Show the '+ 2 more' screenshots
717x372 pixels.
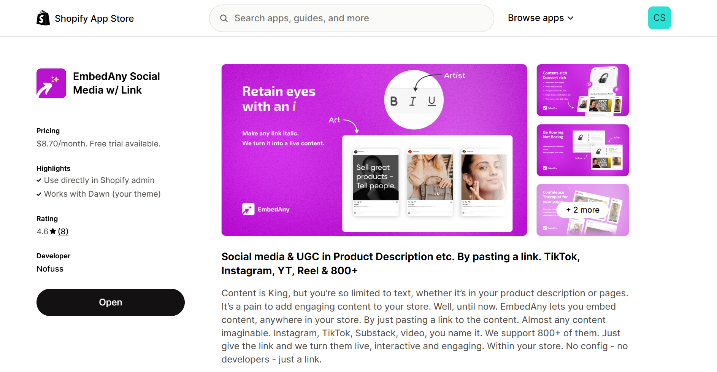click(x=582, y=210)
